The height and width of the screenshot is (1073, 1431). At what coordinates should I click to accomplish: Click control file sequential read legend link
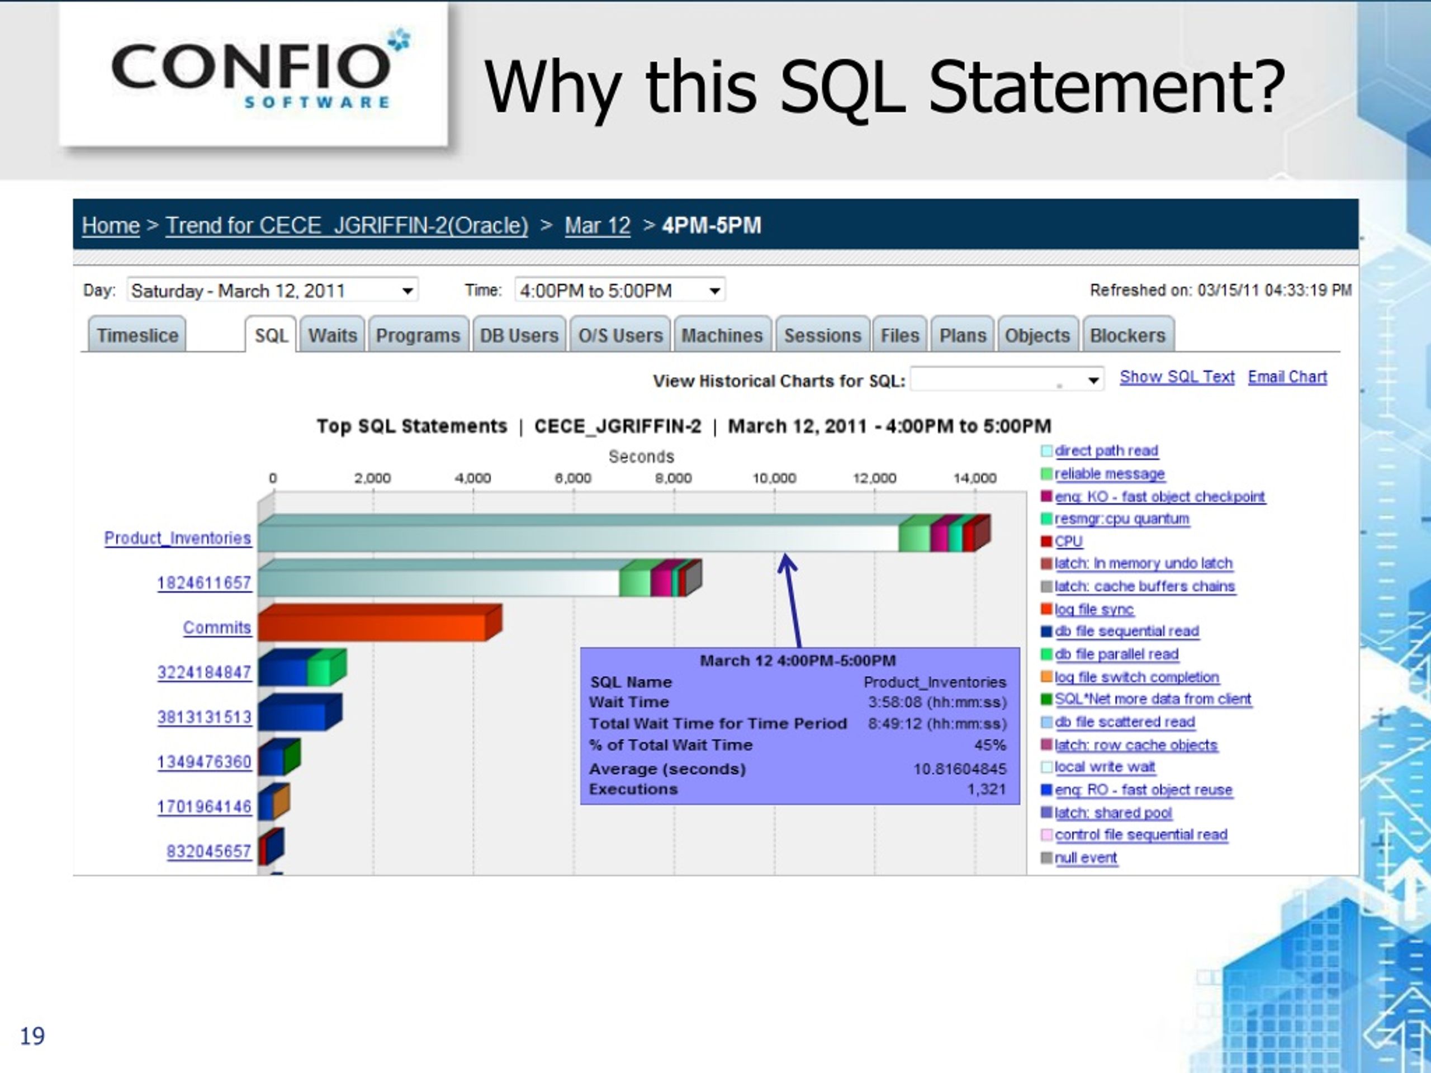[x=1141, y=835]
